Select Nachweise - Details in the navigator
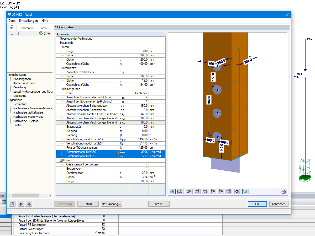Viewport: 315px width, 236px height. (26, 121)
